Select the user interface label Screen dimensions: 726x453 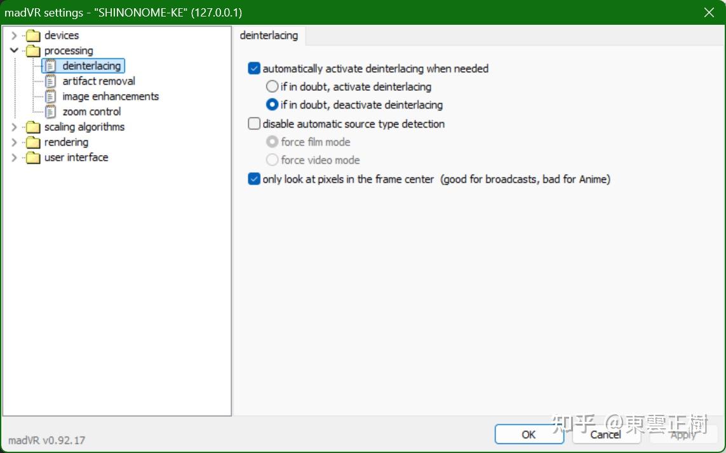pyautogui.click(x=76, y=158)
